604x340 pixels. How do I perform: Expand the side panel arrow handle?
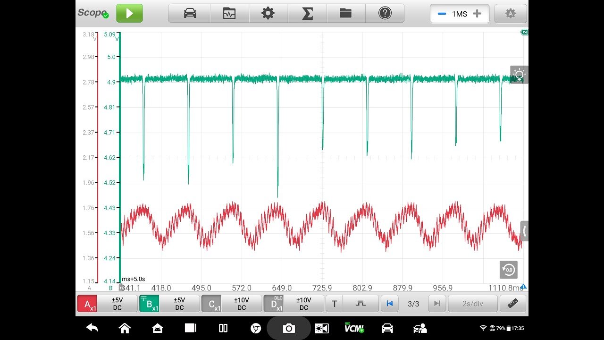coord(524,231)
